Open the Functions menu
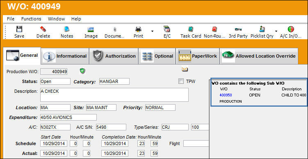 31,19
